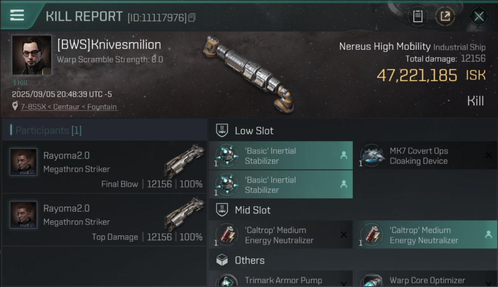This screenshot has height=287, width=498.
Task: Collapse the Mid Slot section header
Action: coord(252,210)
